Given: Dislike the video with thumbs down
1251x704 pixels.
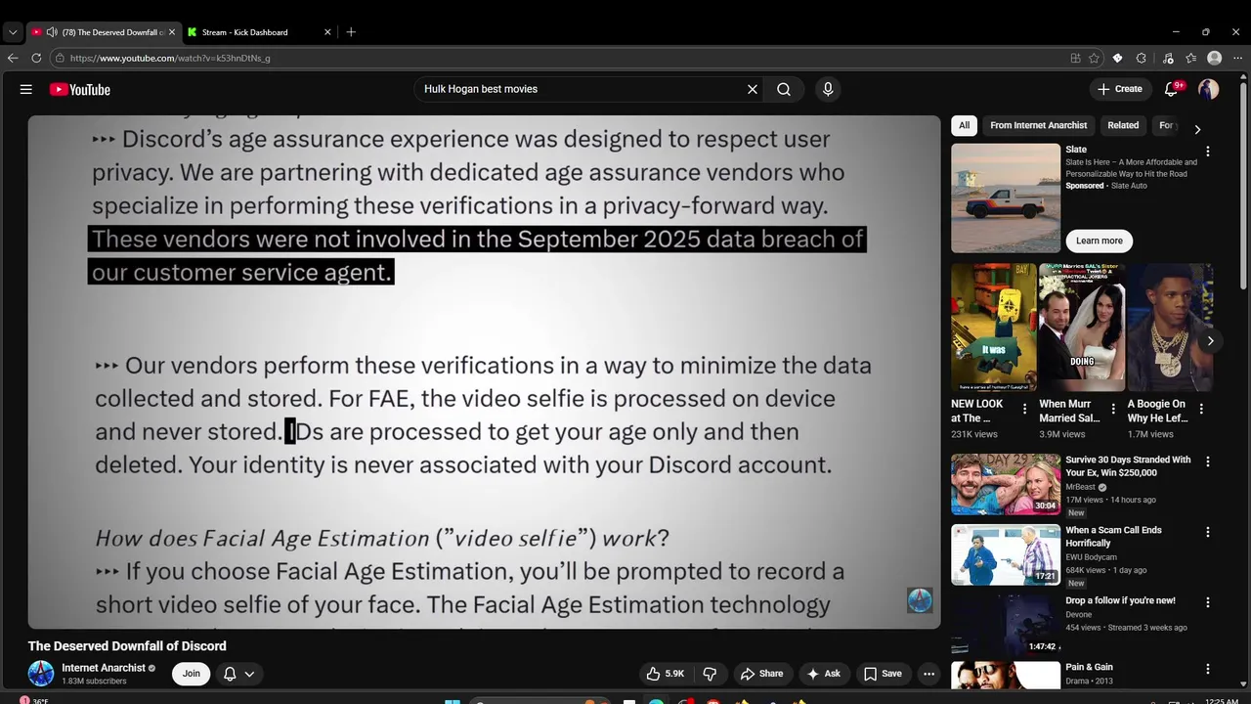Looking at the screenshot, I should (x=710, y=674).
